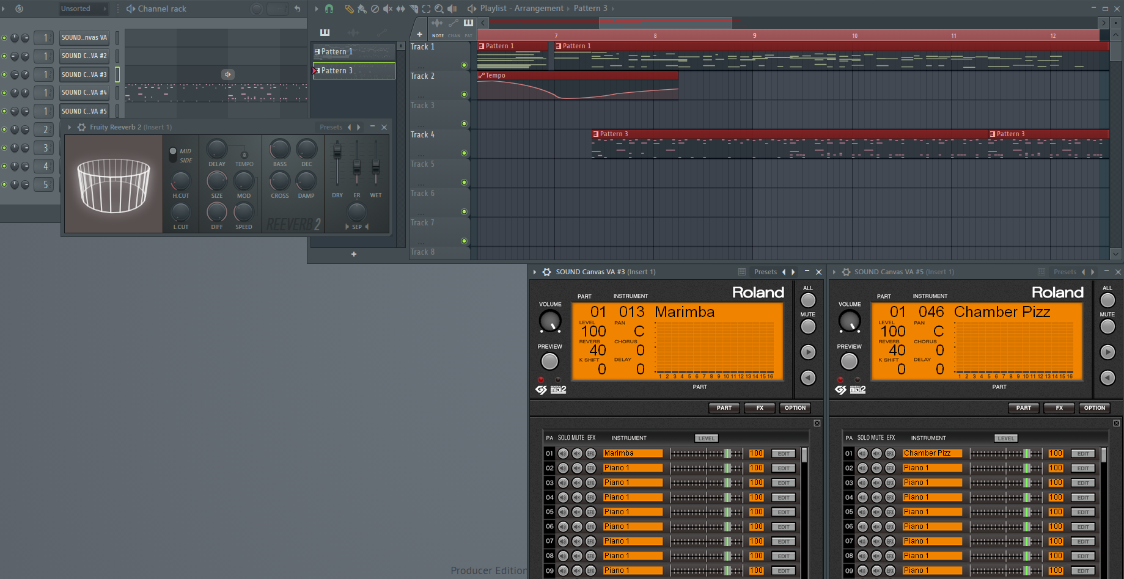Image resolution: width=1124 pixels, height=579 pixels.
Task: Select the Delete tool in playlist
Action: click(375, 9)
